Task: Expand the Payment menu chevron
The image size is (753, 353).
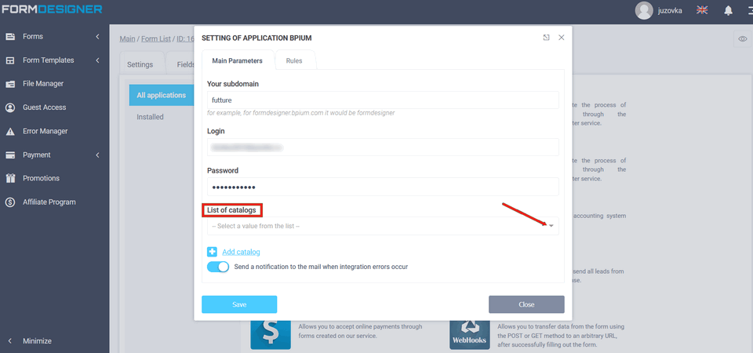Action: pyautogui.click(x=97, y=155)
